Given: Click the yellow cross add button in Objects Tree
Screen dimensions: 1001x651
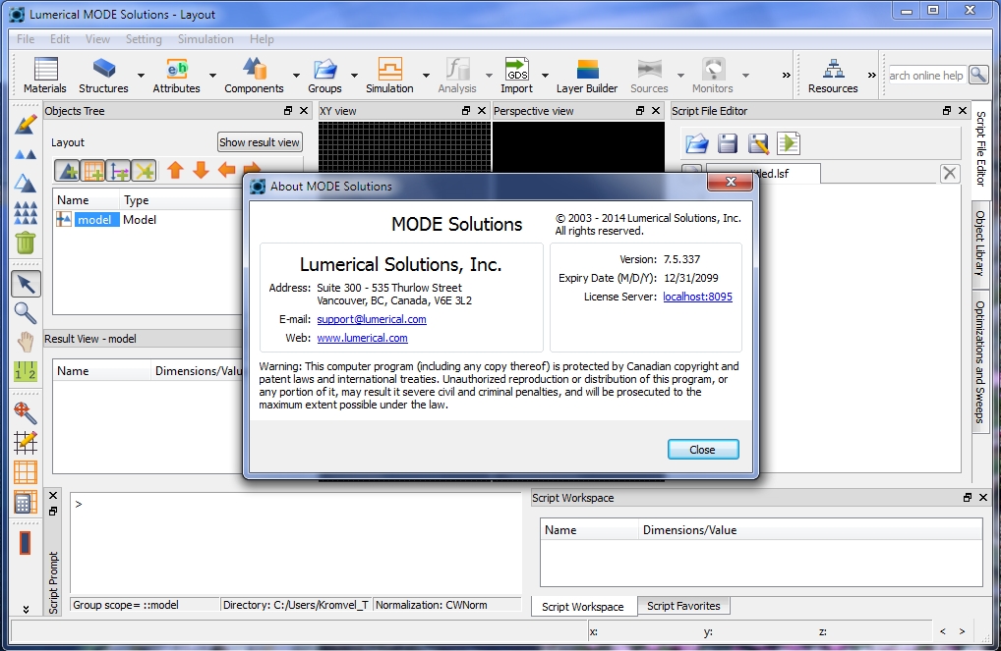Looking at the screenshot, I should pos(145,171).
